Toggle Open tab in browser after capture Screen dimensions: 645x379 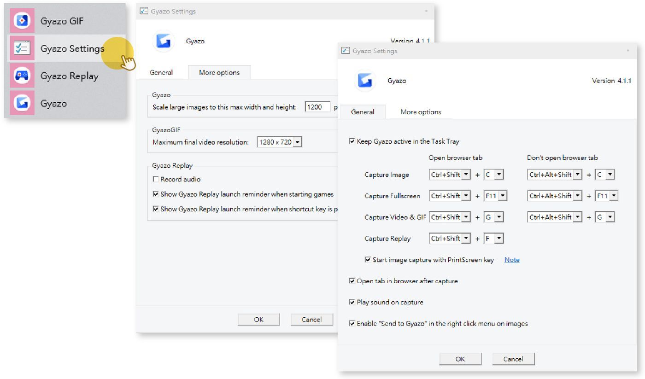tap(352, 281)
